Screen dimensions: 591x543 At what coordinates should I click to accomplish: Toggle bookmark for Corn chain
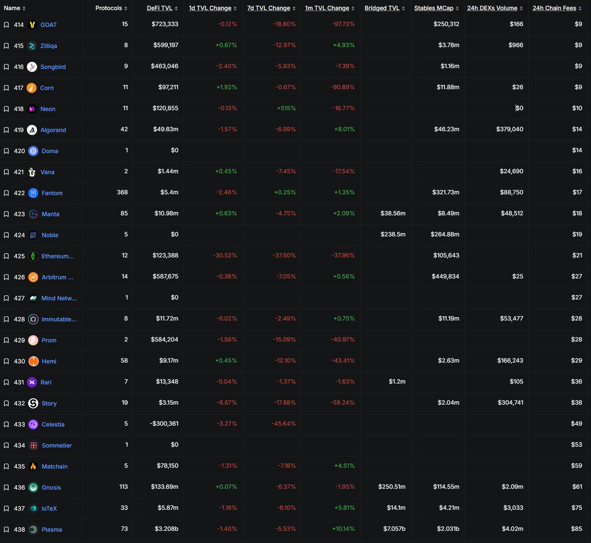(6, 88)
